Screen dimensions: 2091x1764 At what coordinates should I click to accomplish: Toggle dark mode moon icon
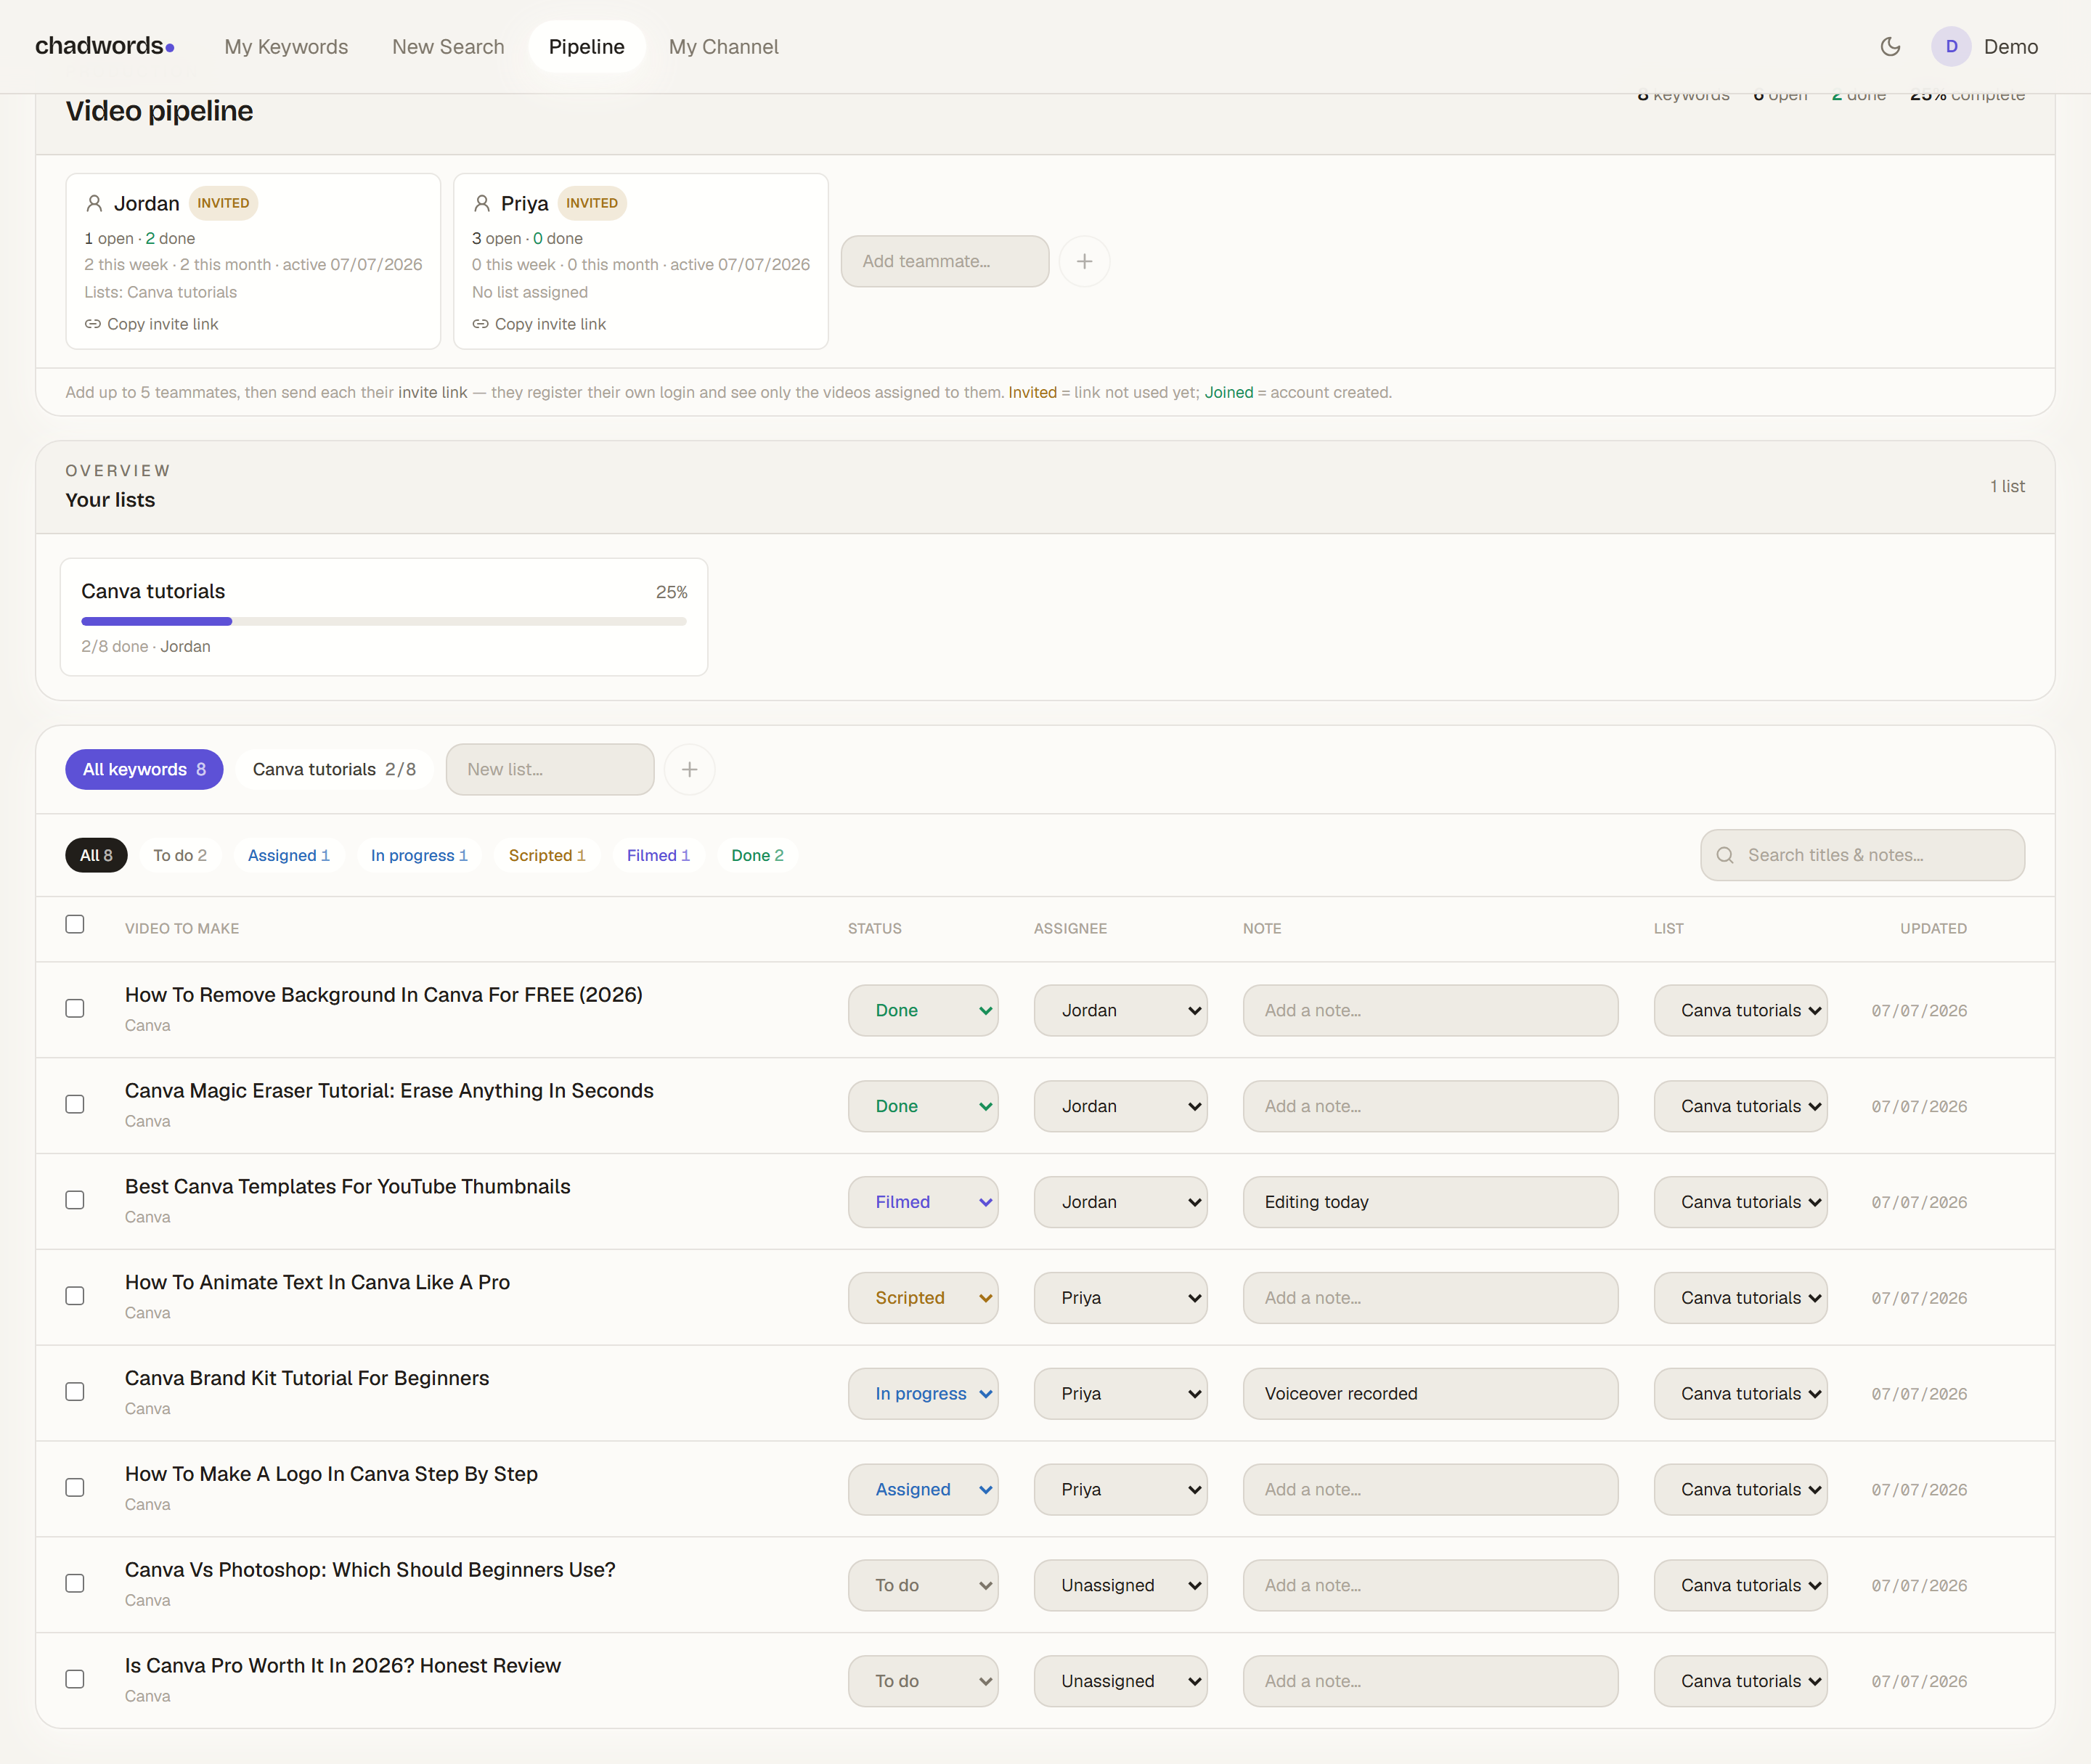point(1890,46)
